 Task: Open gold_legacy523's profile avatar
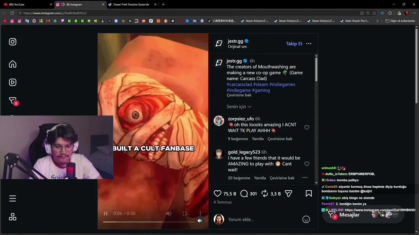pos(219,154)
